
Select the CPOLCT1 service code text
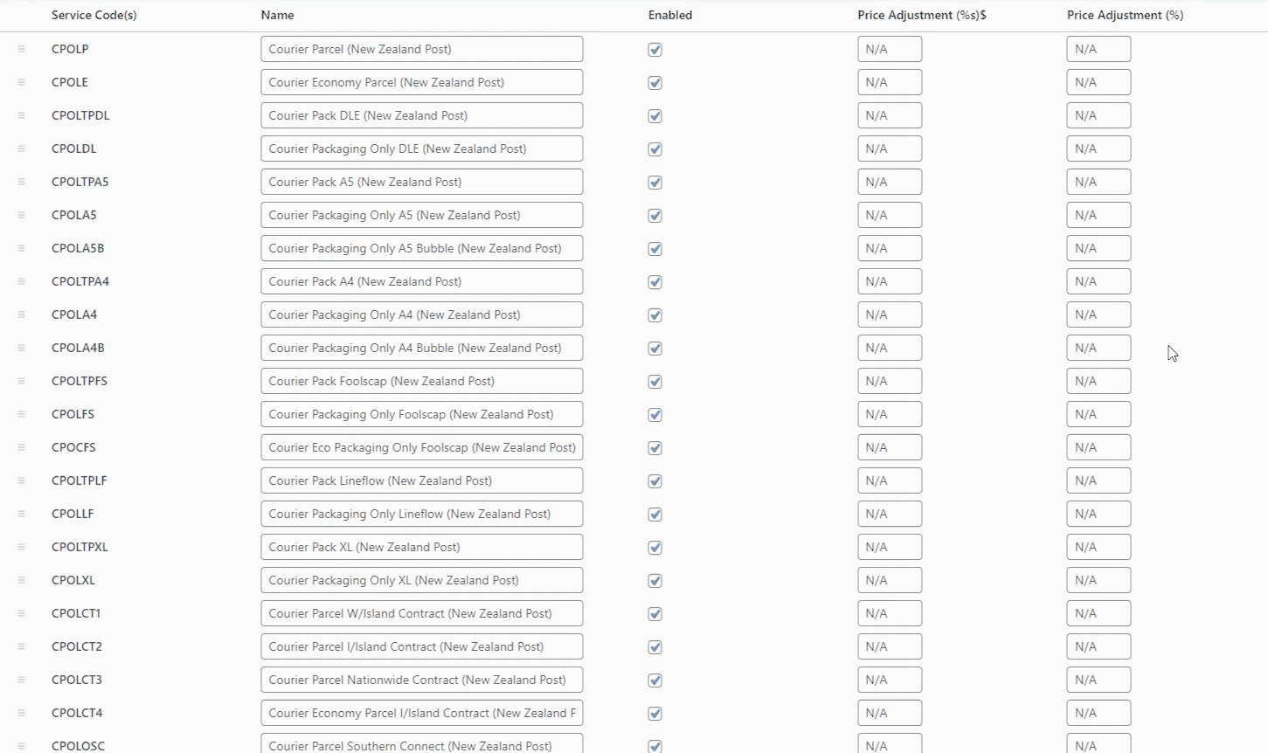click(x=76, y=613)
